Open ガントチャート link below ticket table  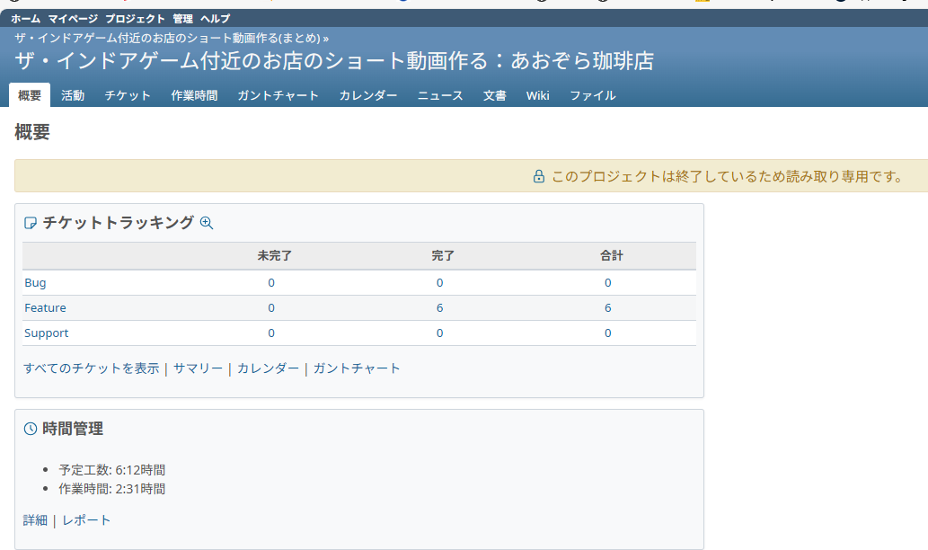pyautogui.click(x=357, y=368)
